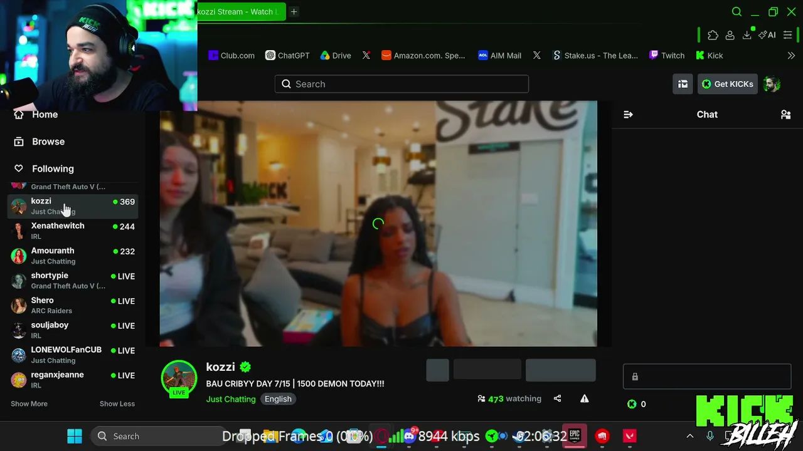Open the AIM Mail bookmark

coord(499,55)
